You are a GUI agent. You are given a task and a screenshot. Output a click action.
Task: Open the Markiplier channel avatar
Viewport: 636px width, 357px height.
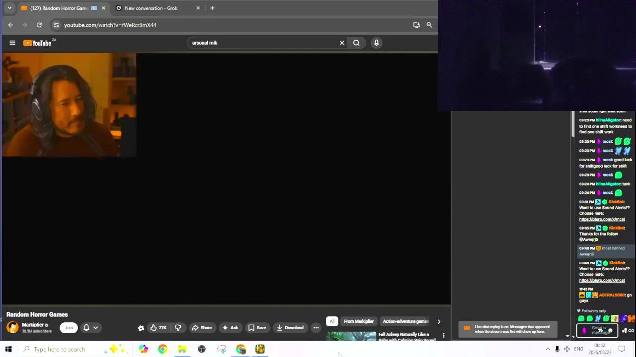pyautogui.click(x=12, y=327)
